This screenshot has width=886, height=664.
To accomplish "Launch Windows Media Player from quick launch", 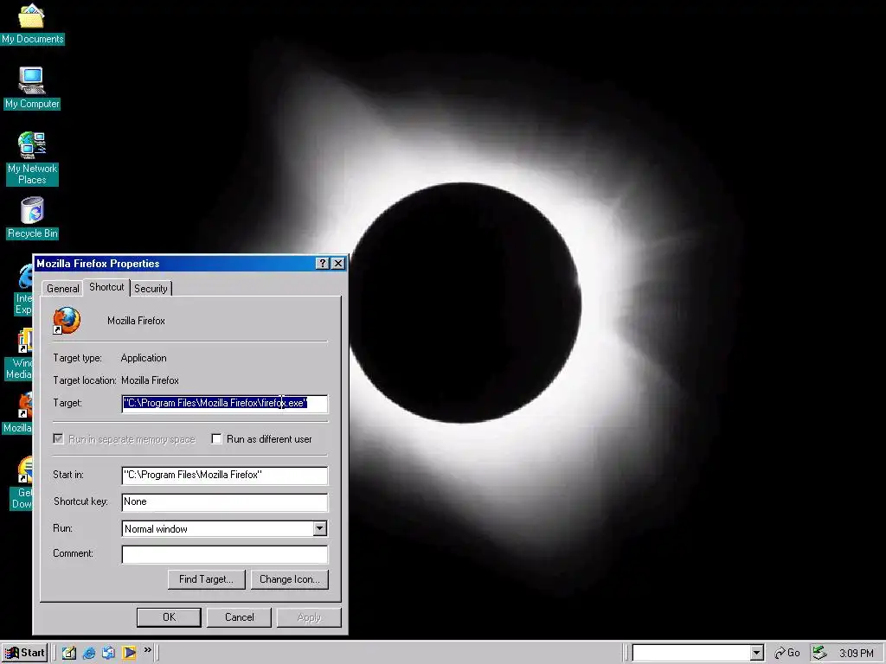I will click(129, 653).
